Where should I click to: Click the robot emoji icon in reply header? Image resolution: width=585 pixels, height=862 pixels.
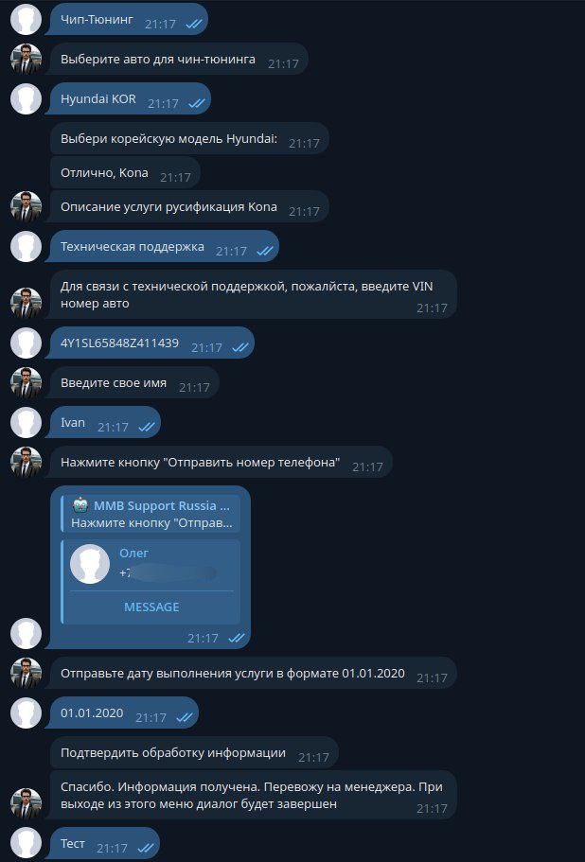point(80,505)
